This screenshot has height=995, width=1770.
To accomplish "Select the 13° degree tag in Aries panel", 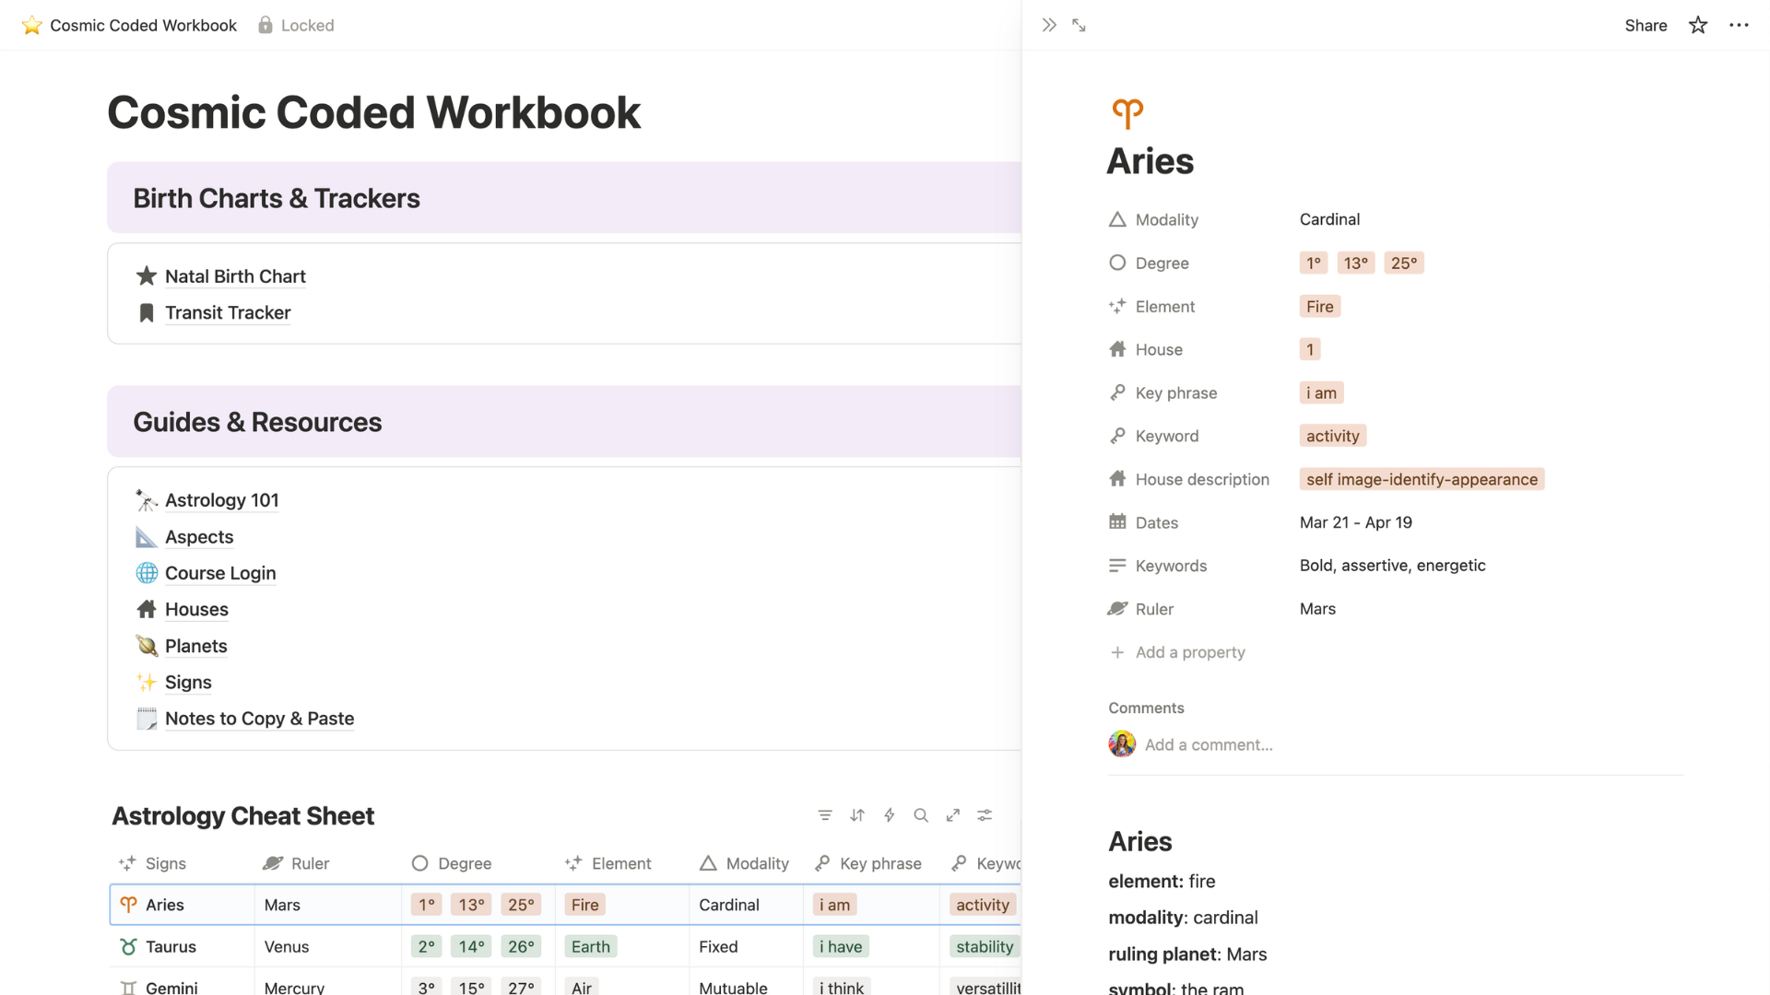I will pyautogui.click(x=1355, y=263).
